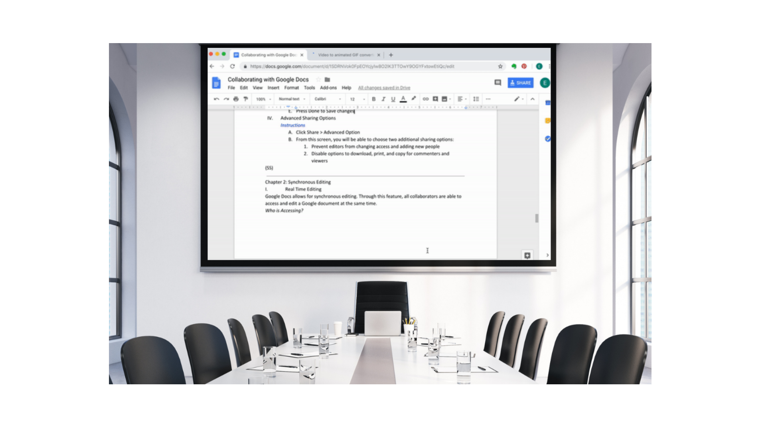Screen dimensions: 766x431
Task: Open the Tools menu
Action: click(309, 87)
